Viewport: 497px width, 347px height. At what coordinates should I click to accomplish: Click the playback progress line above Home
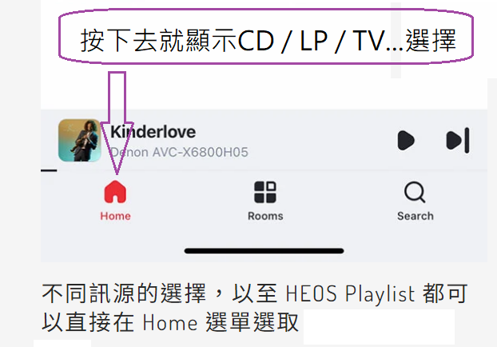coord(49,170)
